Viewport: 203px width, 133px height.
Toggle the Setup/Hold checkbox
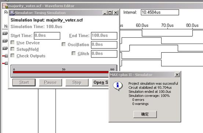pos(12,49)
